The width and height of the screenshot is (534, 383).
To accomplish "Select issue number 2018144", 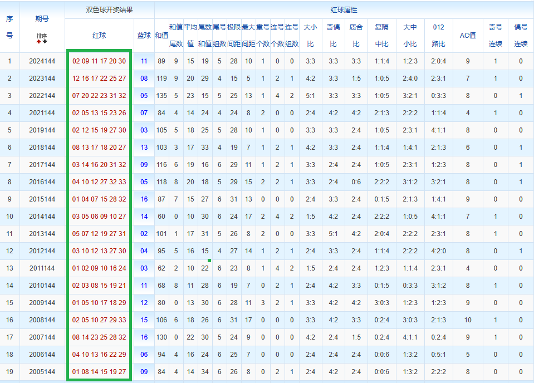I will pyautogui.click(x=42, y=148).
